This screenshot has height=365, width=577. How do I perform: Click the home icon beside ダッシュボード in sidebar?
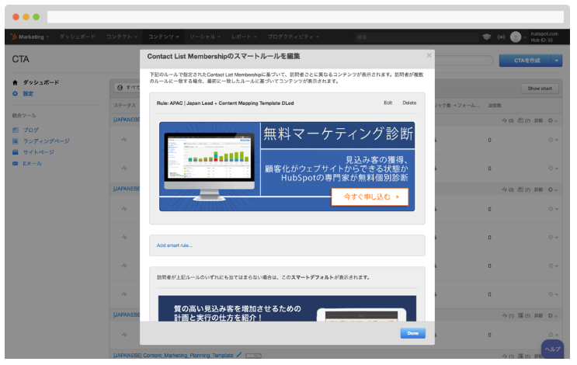point(15,82)
